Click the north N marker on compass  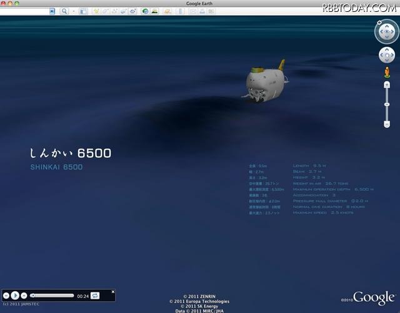pyautogui.click(x=379, y=23)
